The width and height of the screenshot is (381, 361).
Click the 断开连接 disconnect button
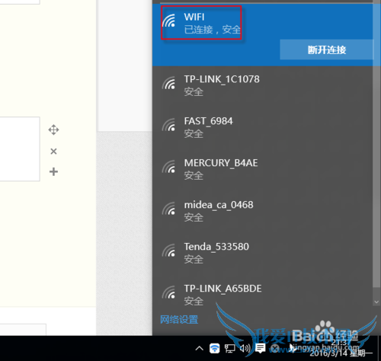327,50
